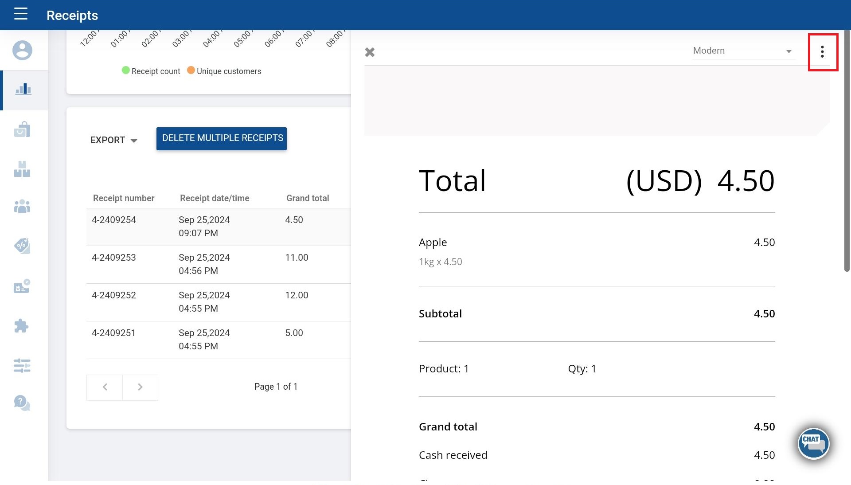
Task: Expand the Export dropdown
Action: [x=113, y=140]
